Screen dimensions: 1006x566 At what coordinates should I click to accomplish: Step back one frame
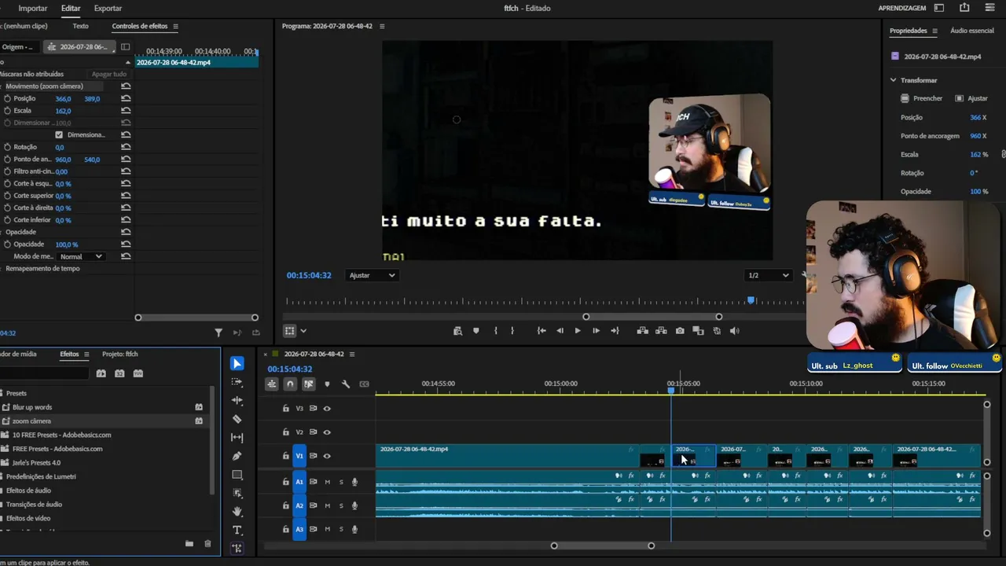[x=560, y=331]
